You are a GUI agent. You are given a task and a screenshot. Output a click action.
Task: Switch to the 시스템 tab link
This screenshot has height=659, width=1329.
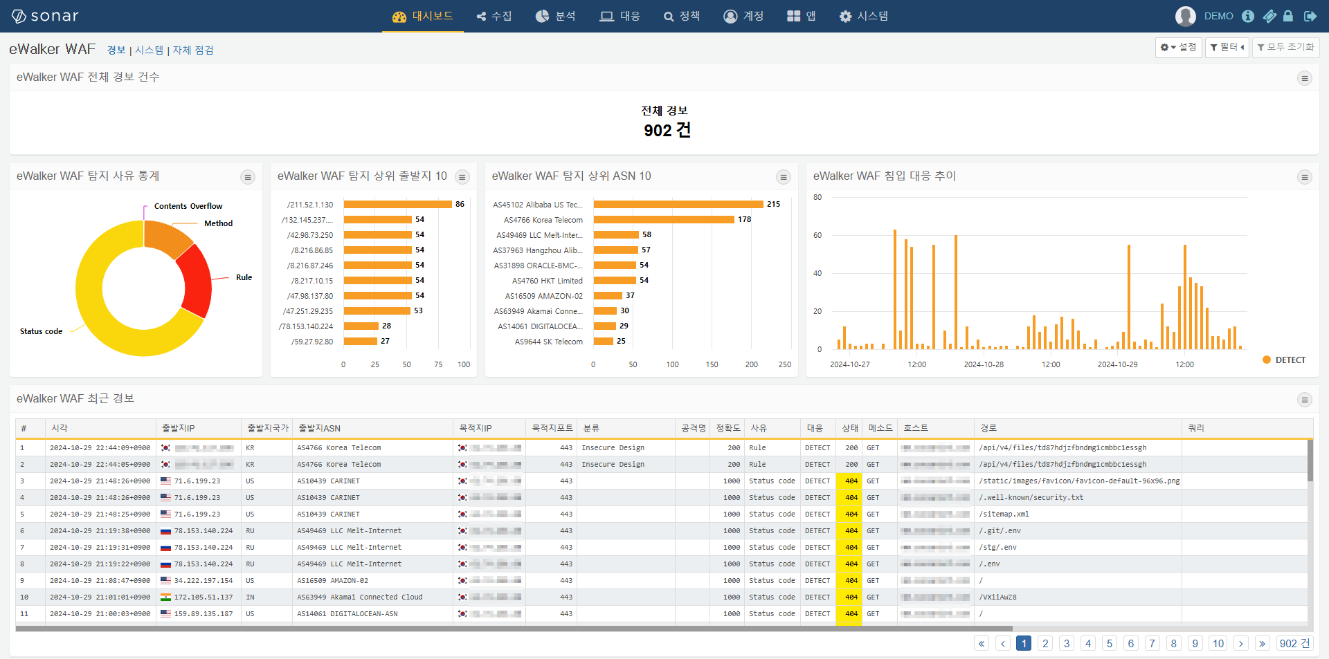pos(149,50)
